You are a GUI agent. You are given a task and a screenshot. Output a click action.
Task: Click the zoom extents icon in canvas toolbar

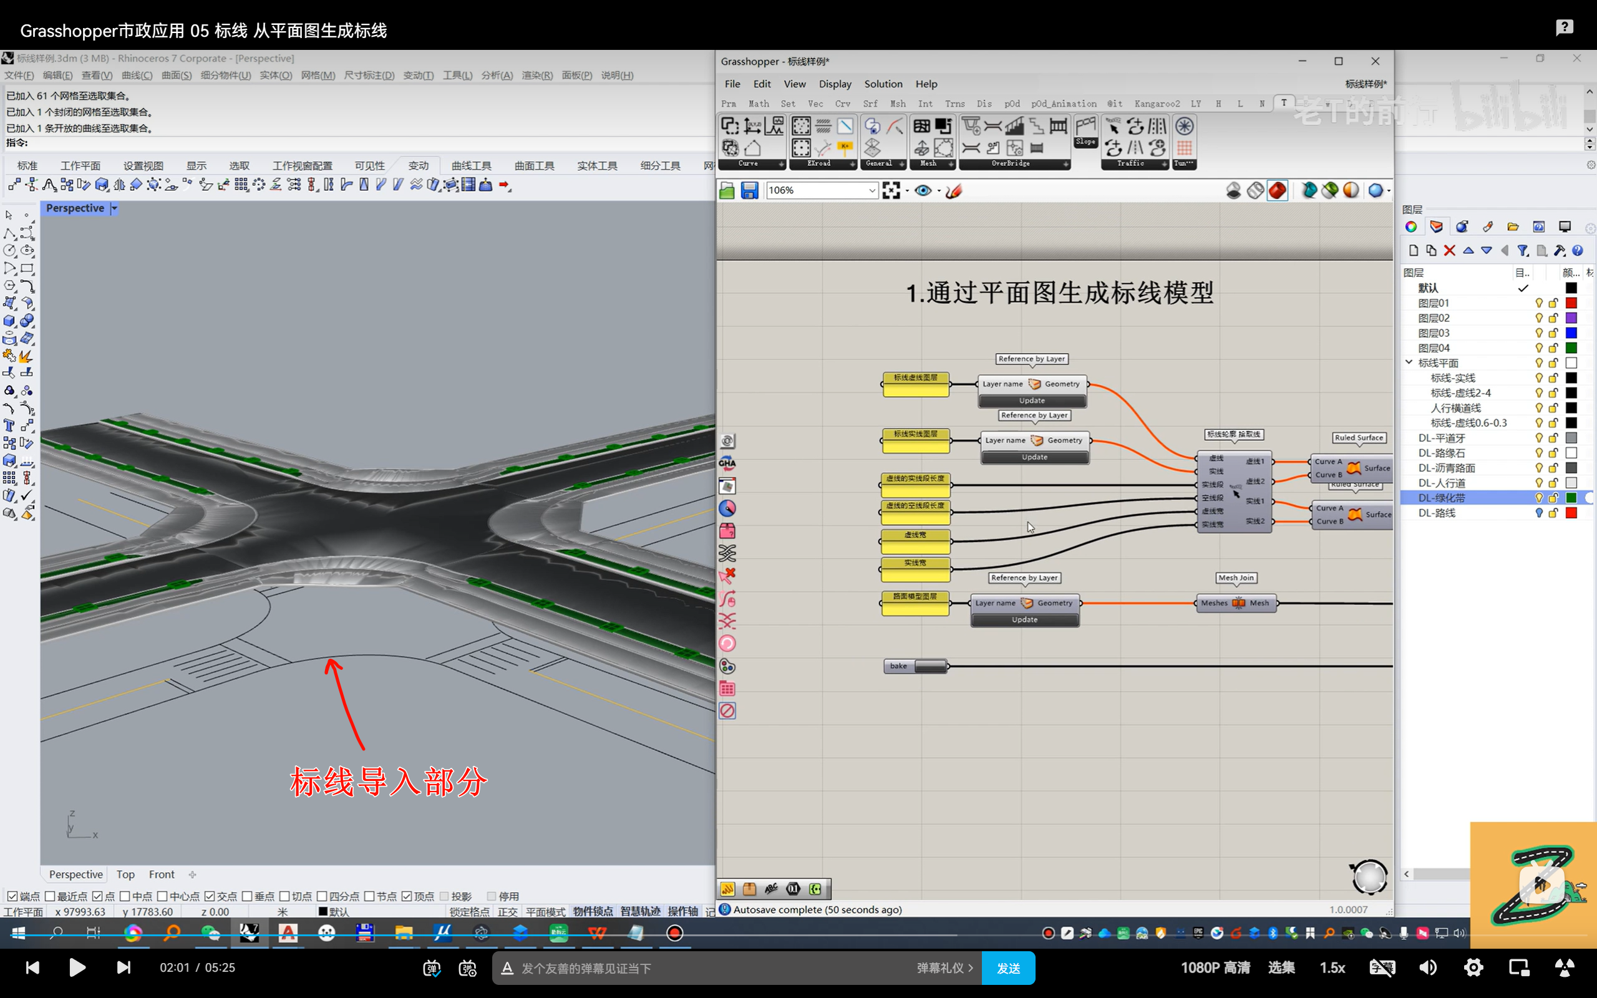pos(891,191)
